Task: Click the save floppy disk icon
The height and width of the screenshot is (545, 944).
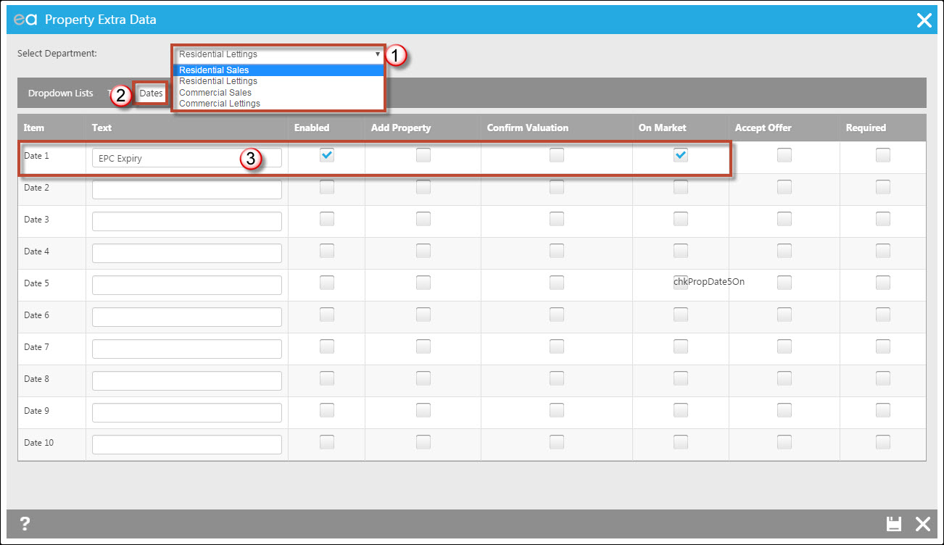Action: pos(894,524)
